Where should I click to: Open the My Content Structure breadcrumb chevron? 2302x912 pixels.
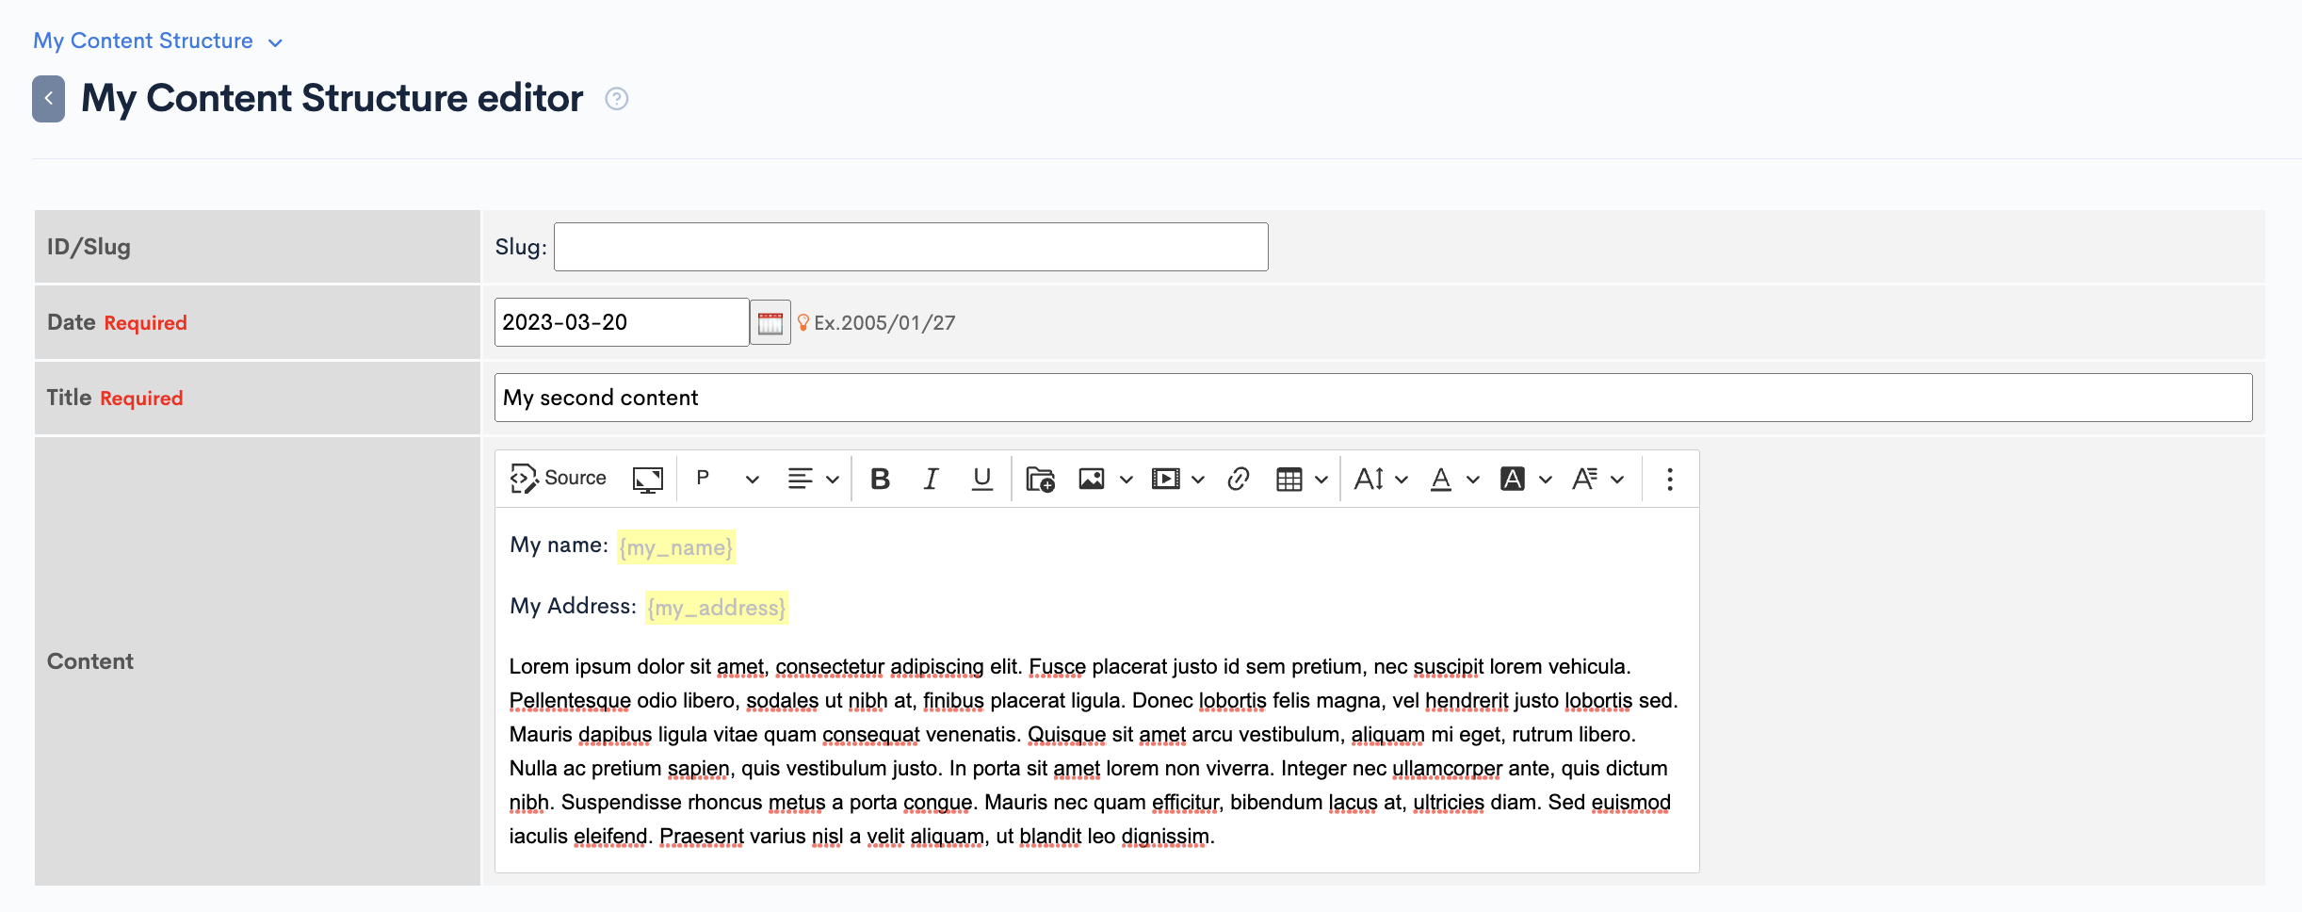[274, 41]
